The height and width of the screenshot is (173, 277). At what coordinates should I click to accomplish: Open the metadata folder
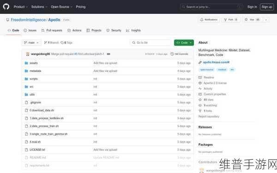[36, 71]
